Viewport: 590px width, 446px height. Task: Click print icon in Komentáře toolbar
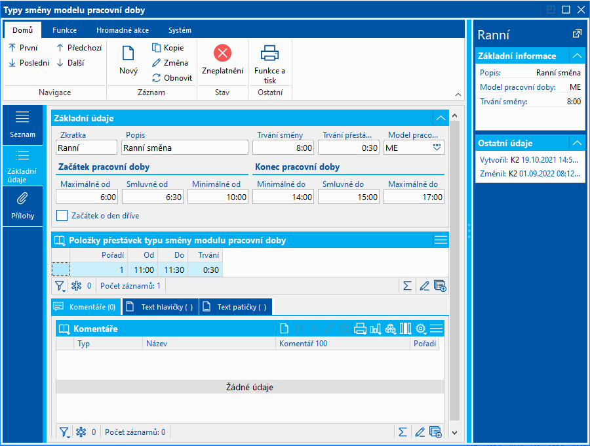(360, 329)
